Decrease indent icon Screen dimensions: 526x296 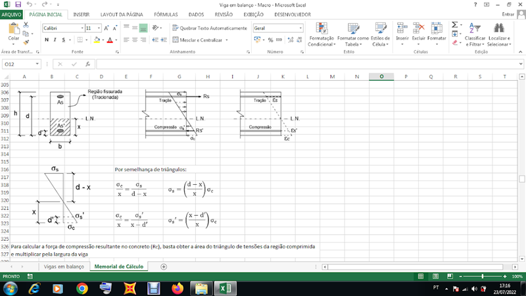(155, 40)
